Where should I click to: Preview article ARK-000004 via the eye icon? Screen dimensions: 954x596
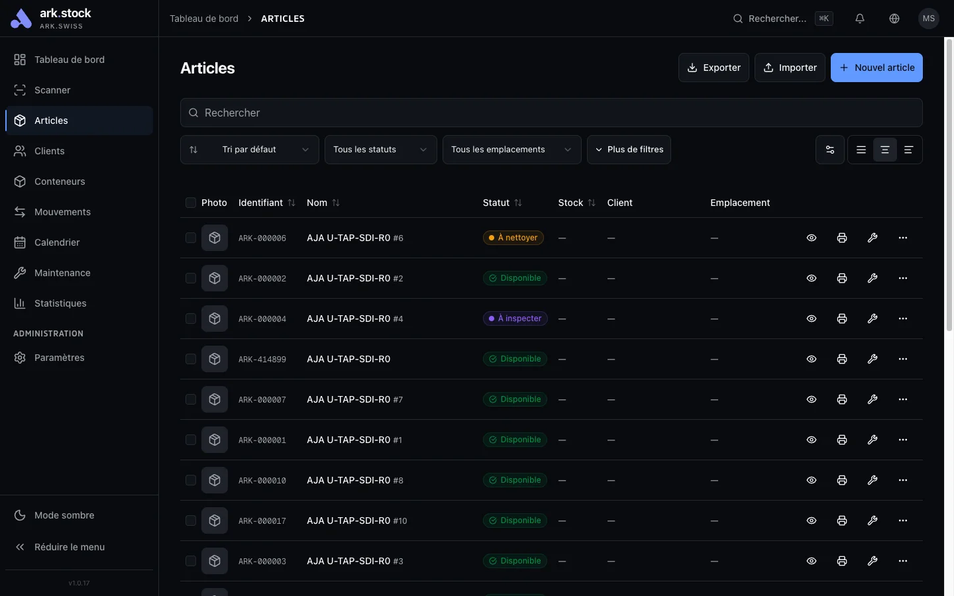[811, 319]
